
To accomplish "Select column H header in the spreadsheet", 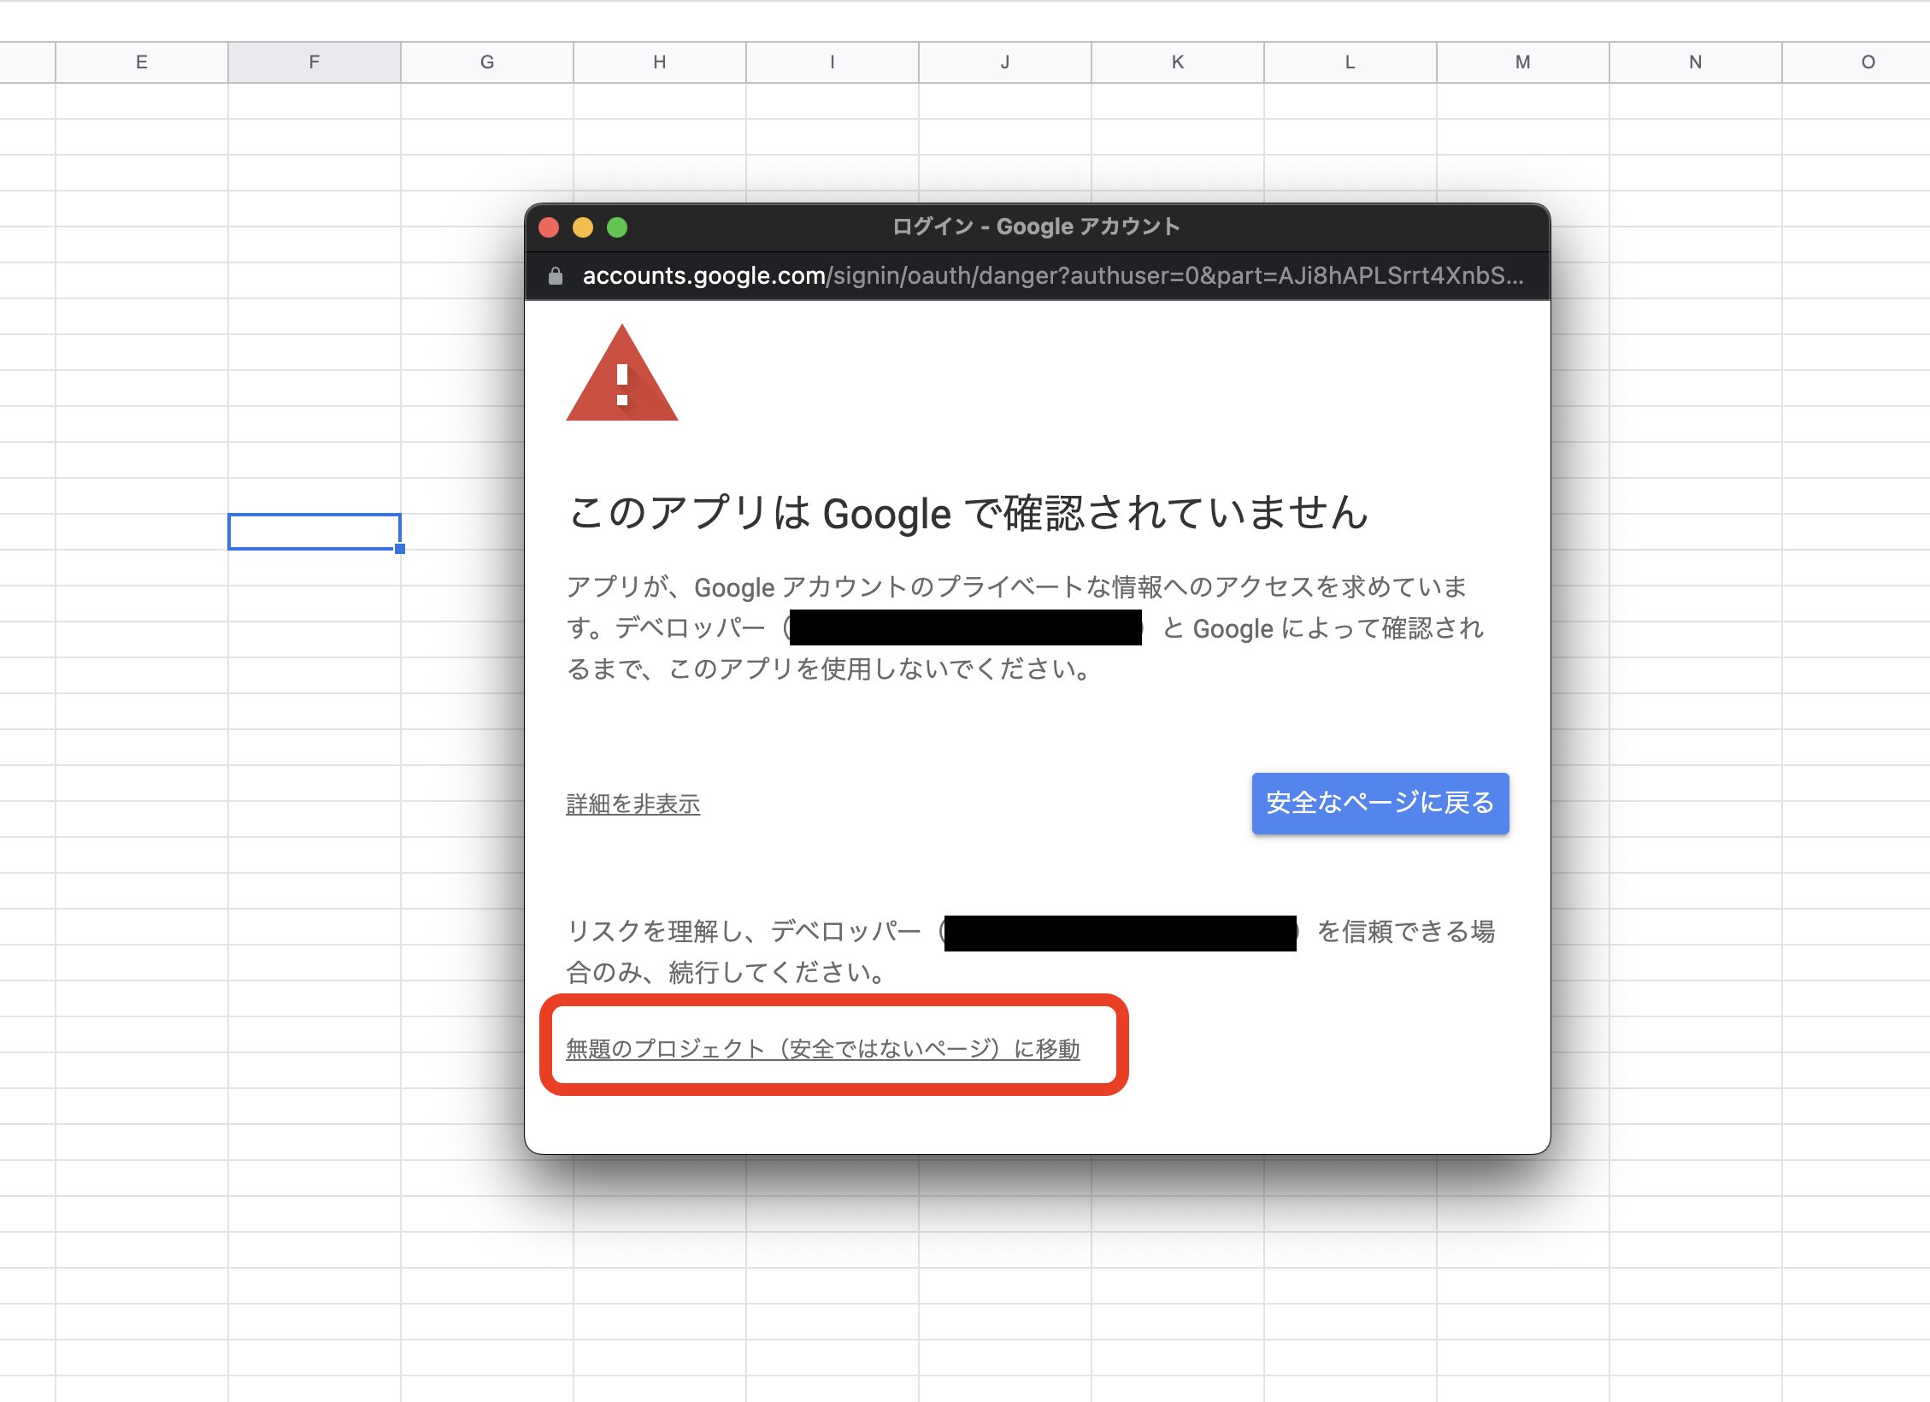I will pyautogui.click(x=660, y=62).
